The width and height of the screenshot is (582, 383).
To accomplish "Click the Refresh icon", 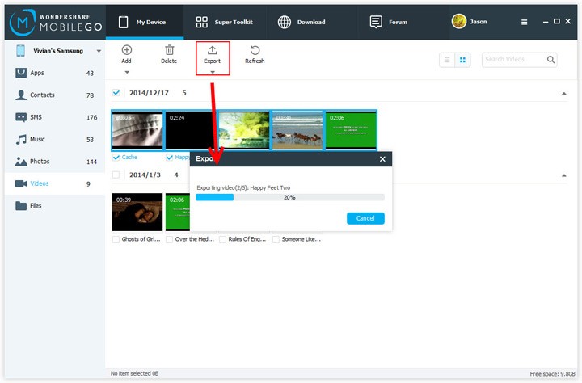I will tap(255, 50).
